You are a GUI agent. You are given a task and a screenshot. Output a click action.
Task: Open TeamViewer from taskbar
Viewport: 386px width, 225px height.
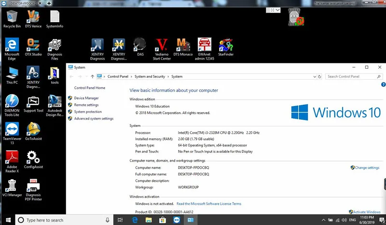pos(177,220)
